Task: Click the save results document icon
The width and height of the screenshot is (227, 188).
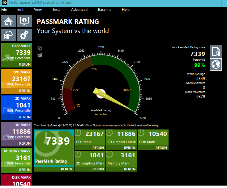Action: click(x=216, y=51)
